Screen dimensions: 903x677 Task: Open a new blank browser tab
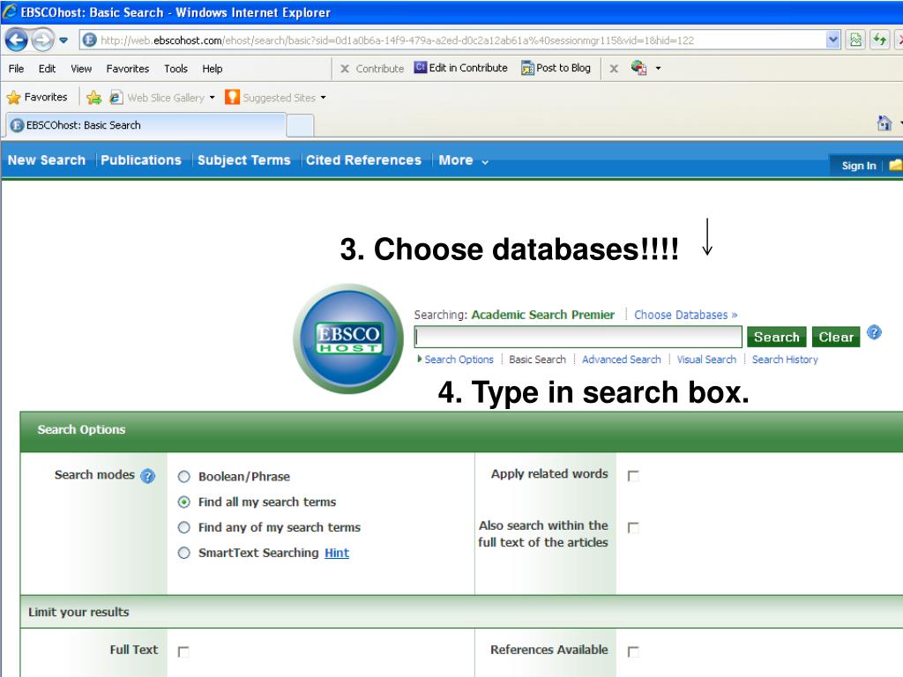300,125
